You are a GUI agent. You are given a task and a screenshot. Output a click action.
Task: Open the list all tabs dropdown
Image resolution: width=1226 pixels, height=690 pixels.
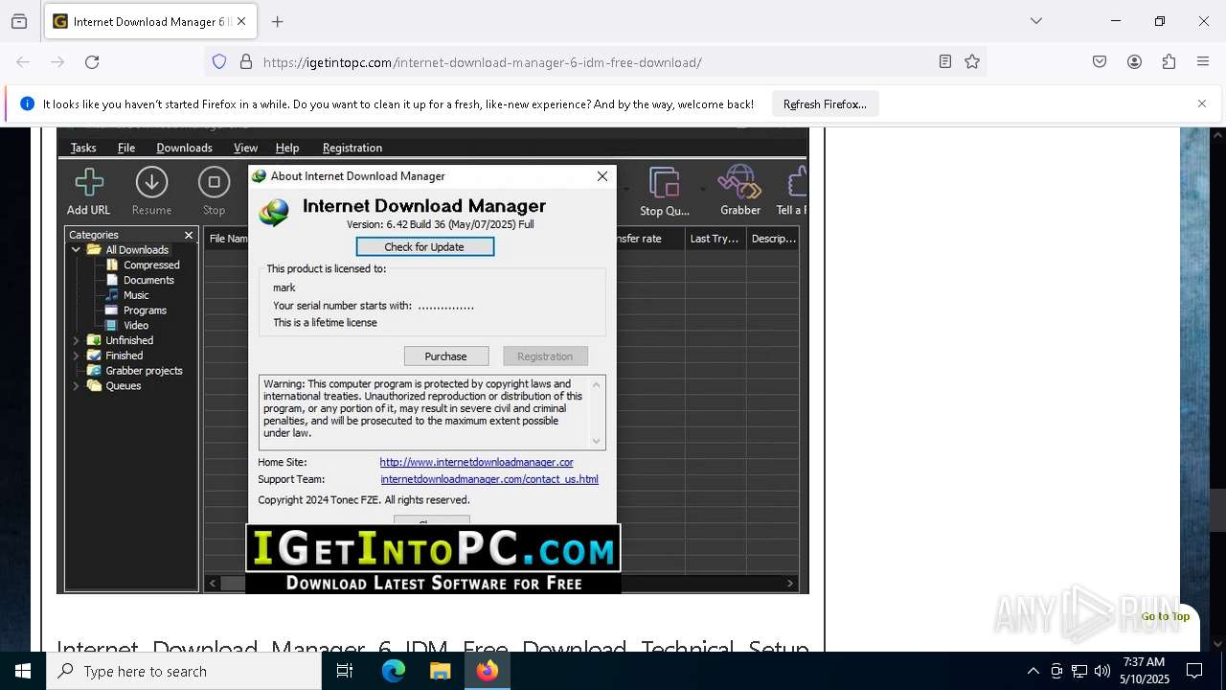(x=1035, y=21)
